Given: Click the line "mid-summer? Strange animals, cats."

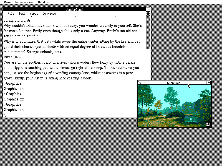Looking at the screenshot, I should (33, 52).
